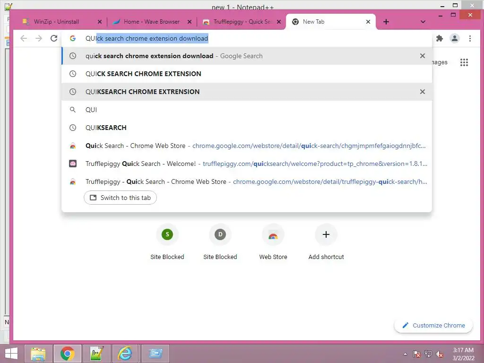Open the Extensions puzzle icon
Image resolution: width=484 pixels, height=363 pixels.
pyautogui.click(x=440, y=38)
